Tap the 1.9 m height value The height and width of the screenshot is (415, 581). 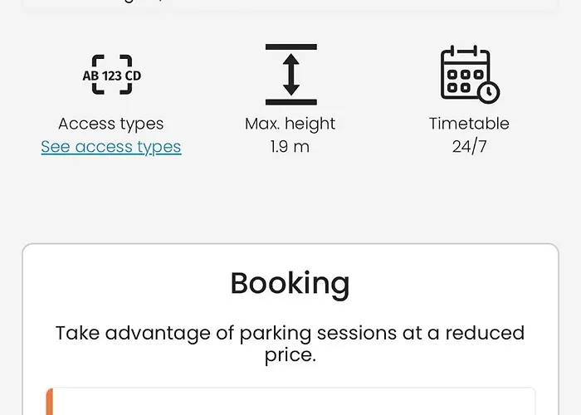point(290,147)
